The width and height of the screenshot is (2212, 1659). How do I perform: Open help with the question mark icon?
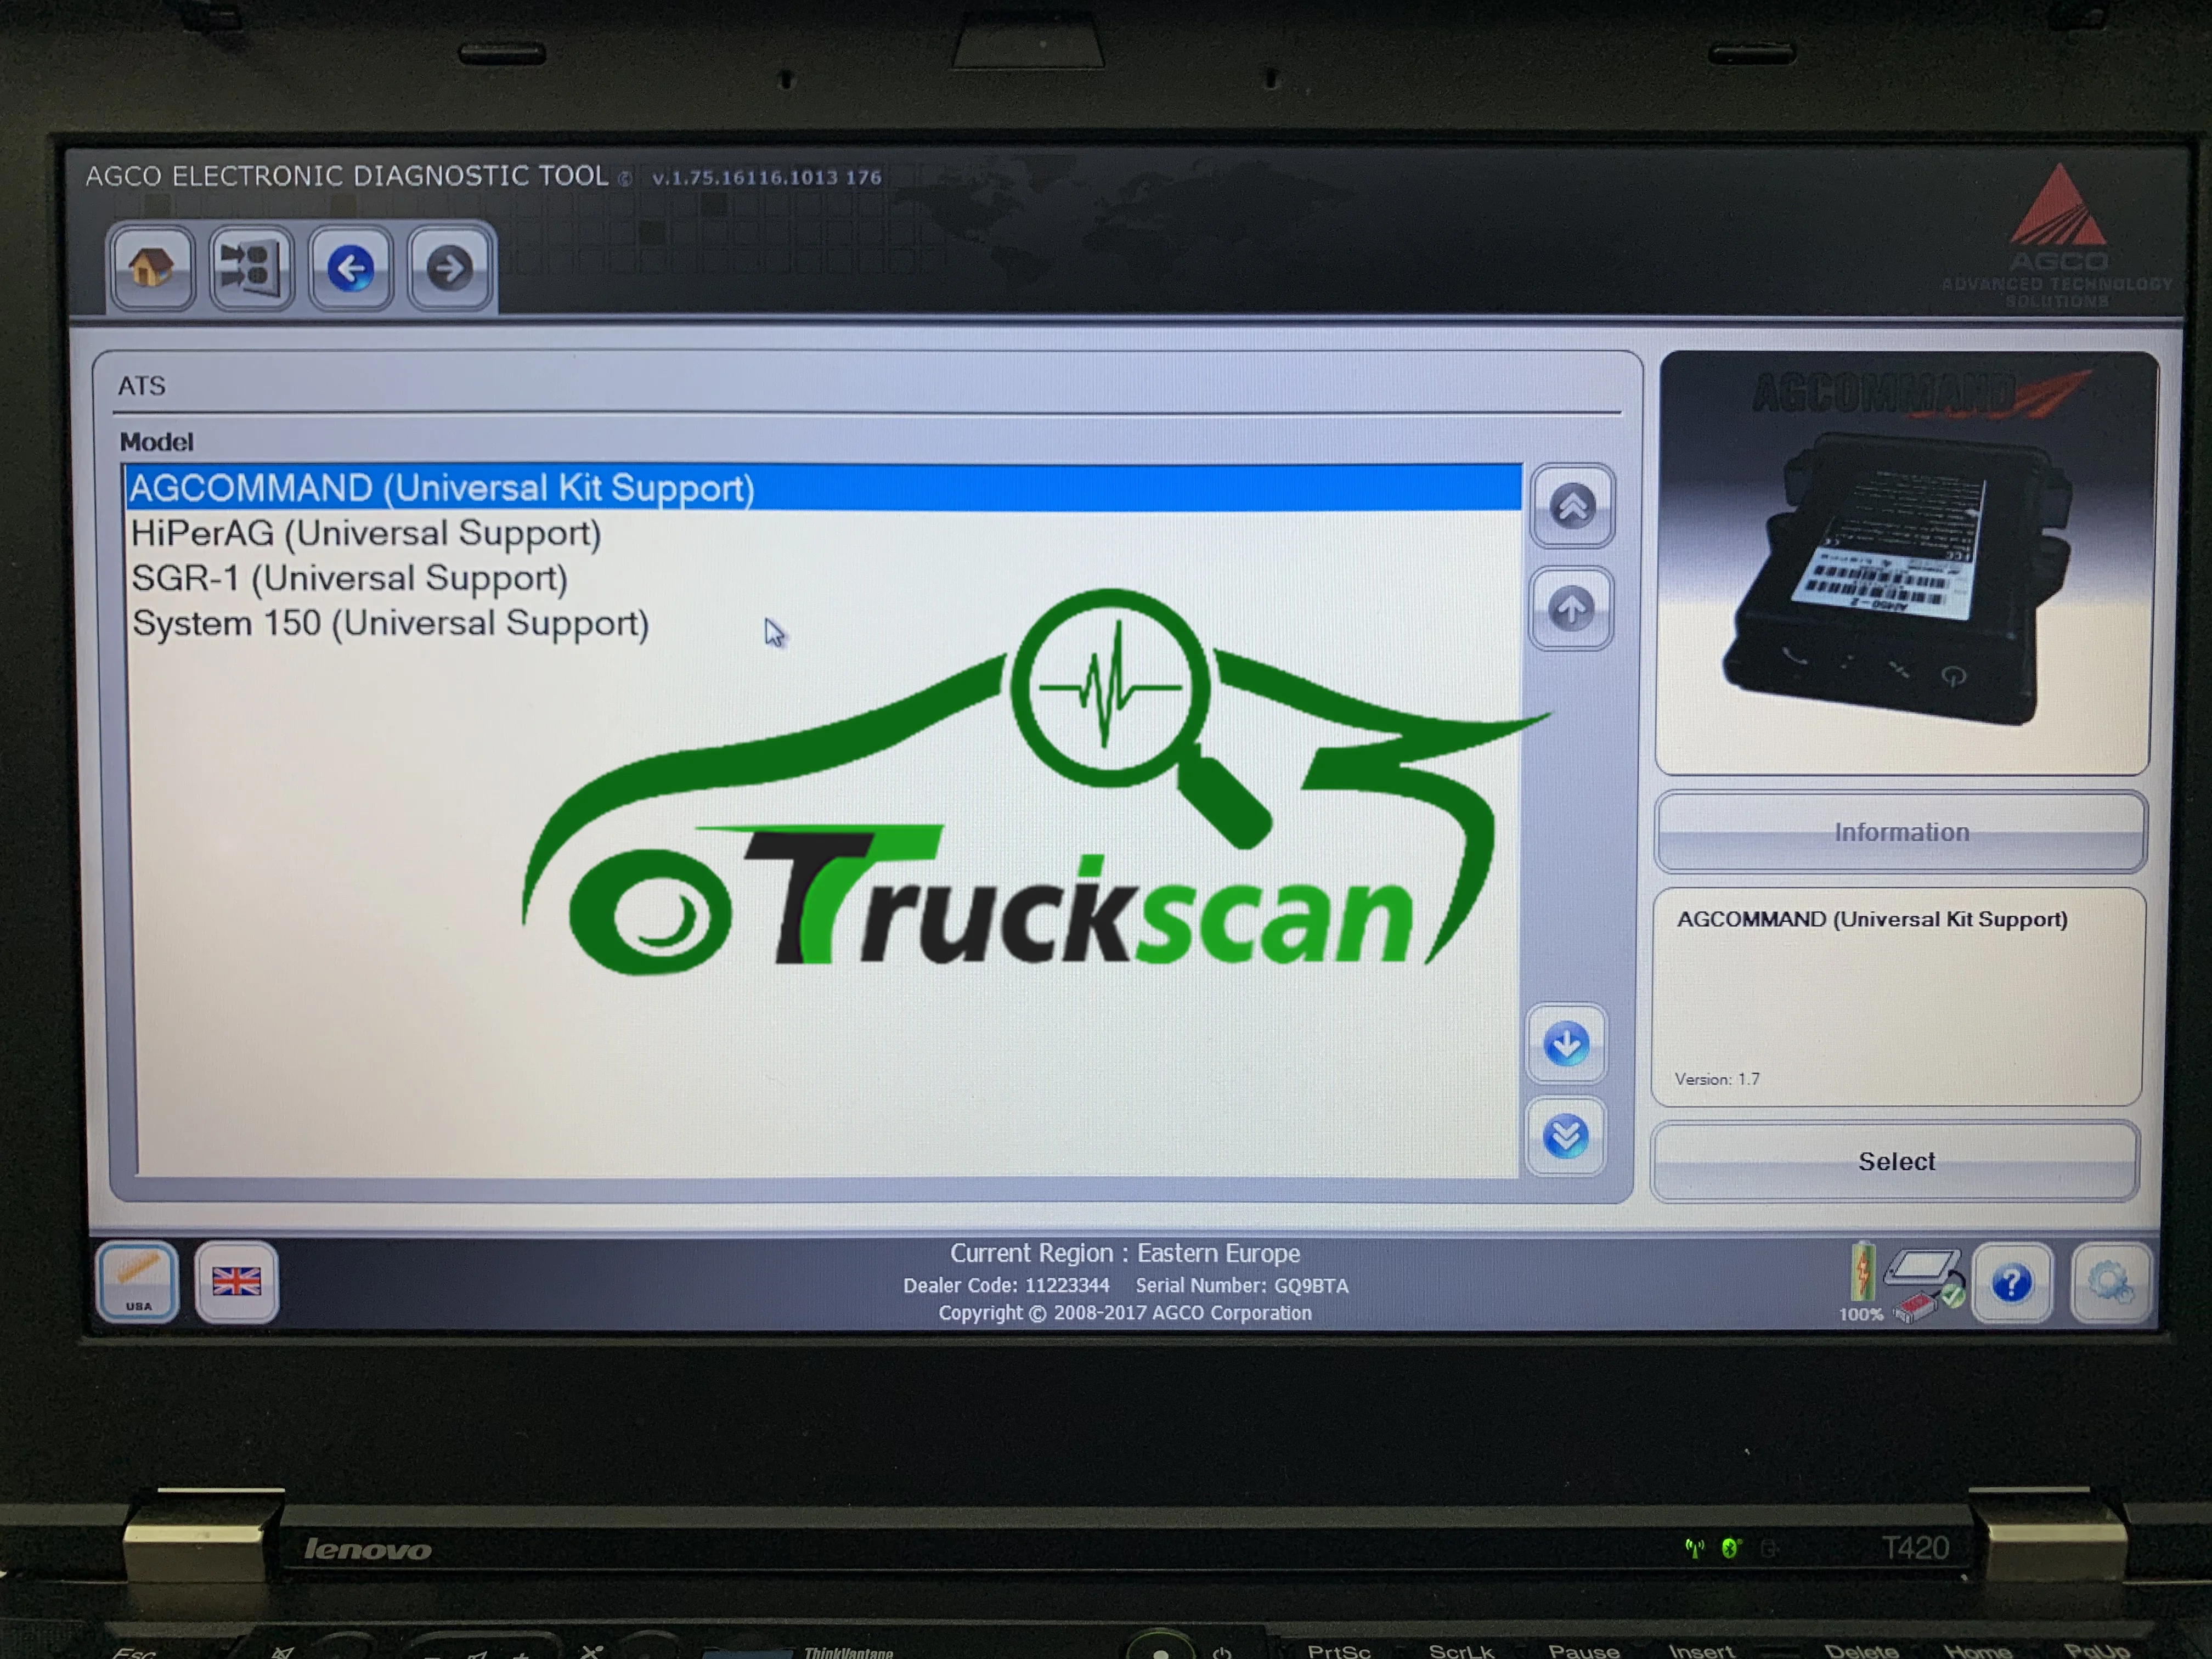click(2011, 1283)
